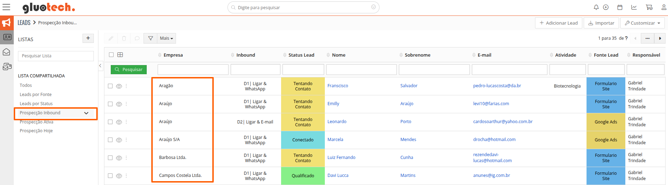The width and height of the screenshot is (668, 185).
Task: Click the notifications bell icon
Action: 596,7
